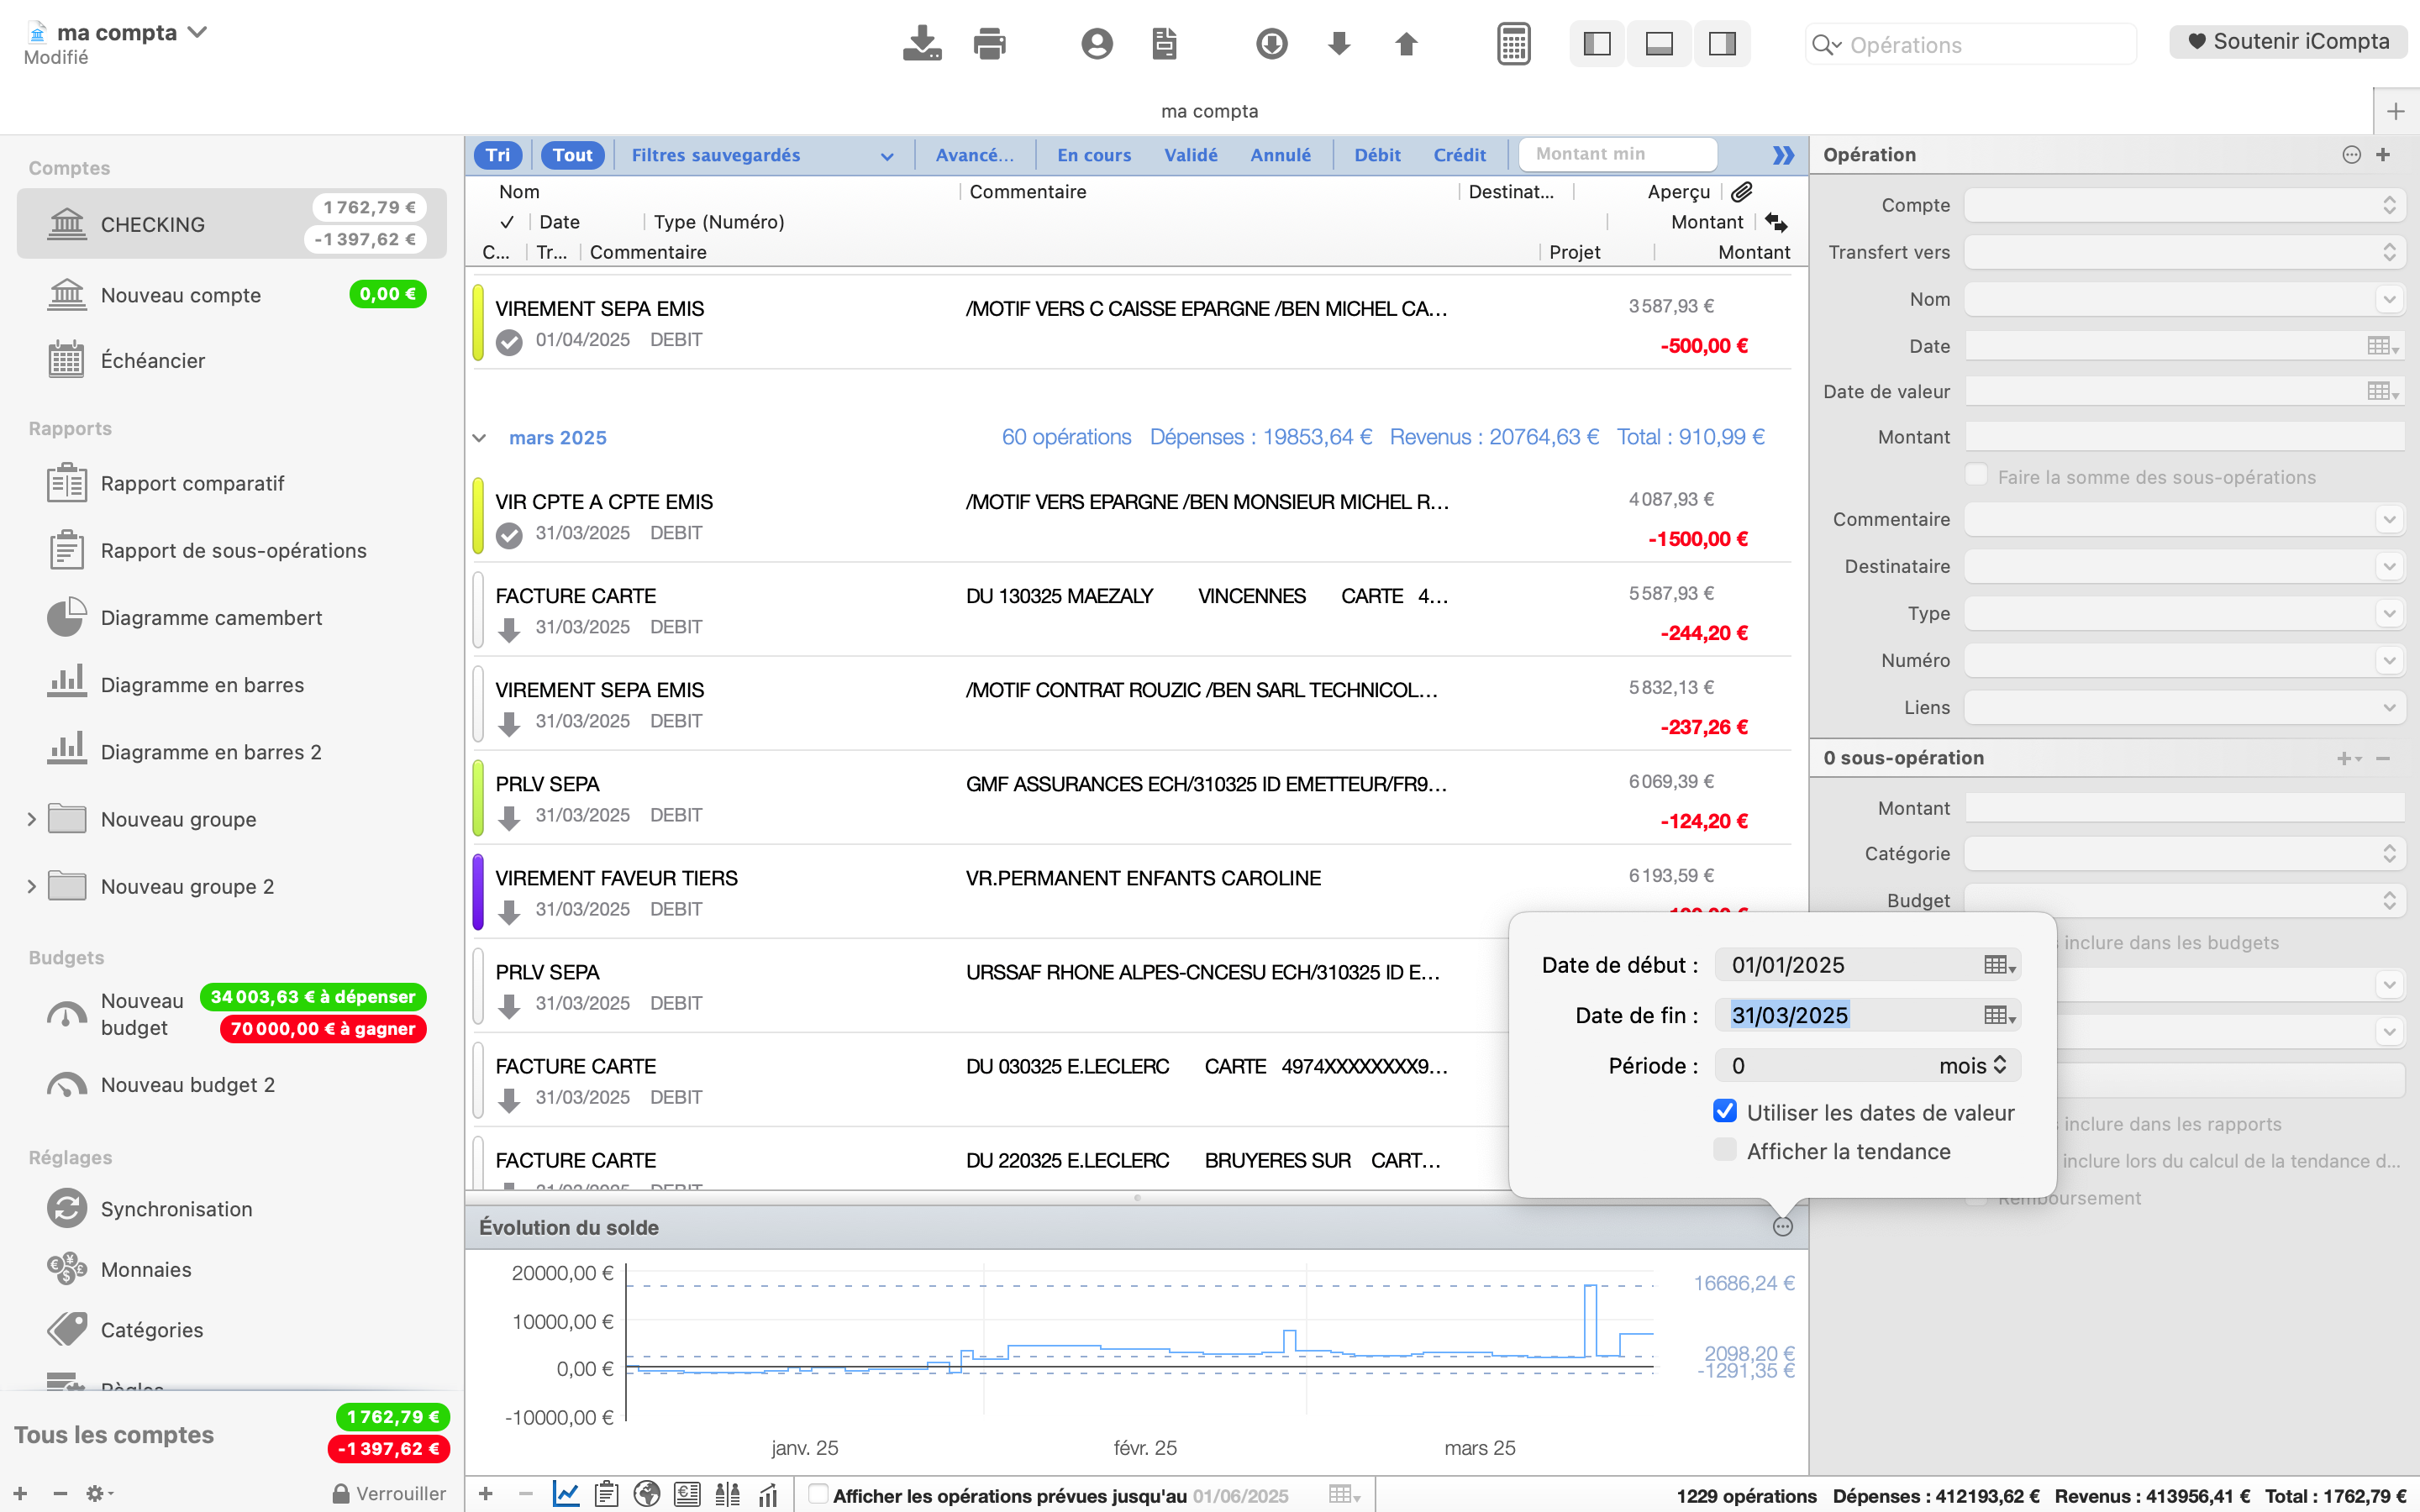Image resolution: width=2420 pixels, height=1512 pixels.
Task: Open Nouveau compte account
Action: point(231,294)
